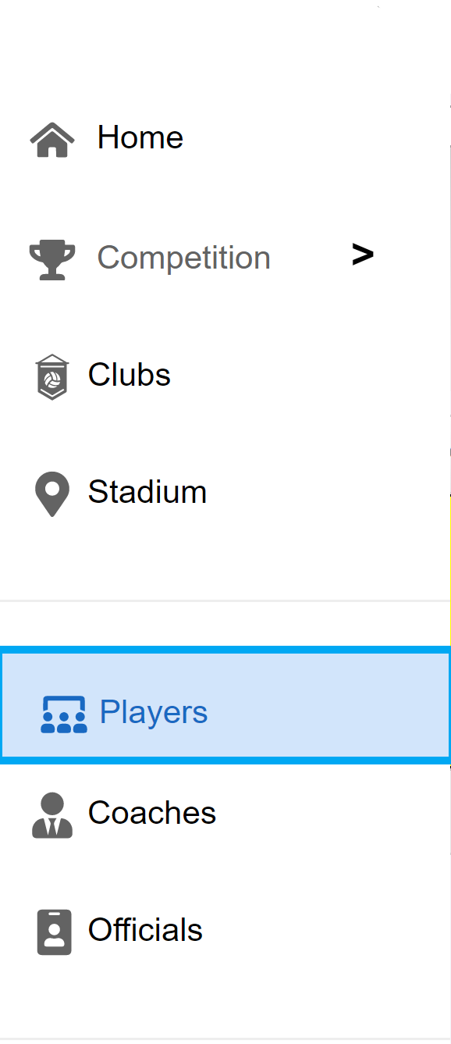Image resolution: width=451 pixels, height=1044 pixels.
Task: Click the ID badge icon for Officials
Action: click(54, 932)
